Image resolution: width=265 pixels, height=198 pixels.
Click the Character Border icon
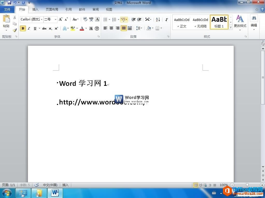97,19
